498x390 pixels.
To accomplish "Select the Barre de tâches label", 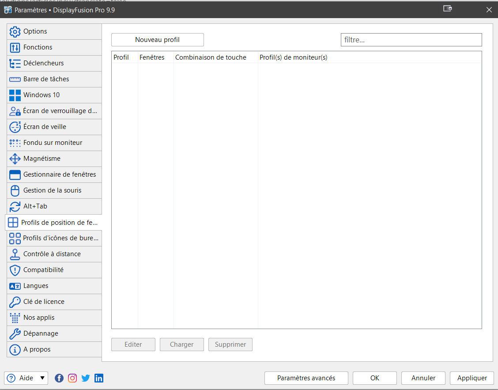I will [46, 79].
